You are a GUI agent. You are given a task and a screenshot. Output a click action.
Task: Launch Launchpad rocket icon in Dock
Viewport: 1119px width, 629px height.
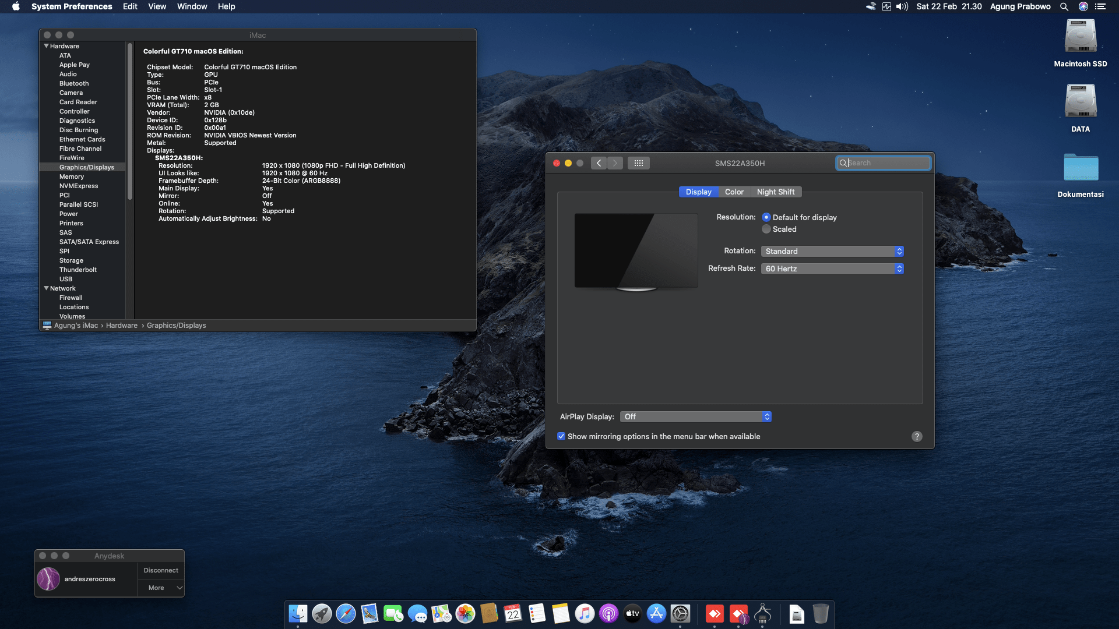pos(322,613)
